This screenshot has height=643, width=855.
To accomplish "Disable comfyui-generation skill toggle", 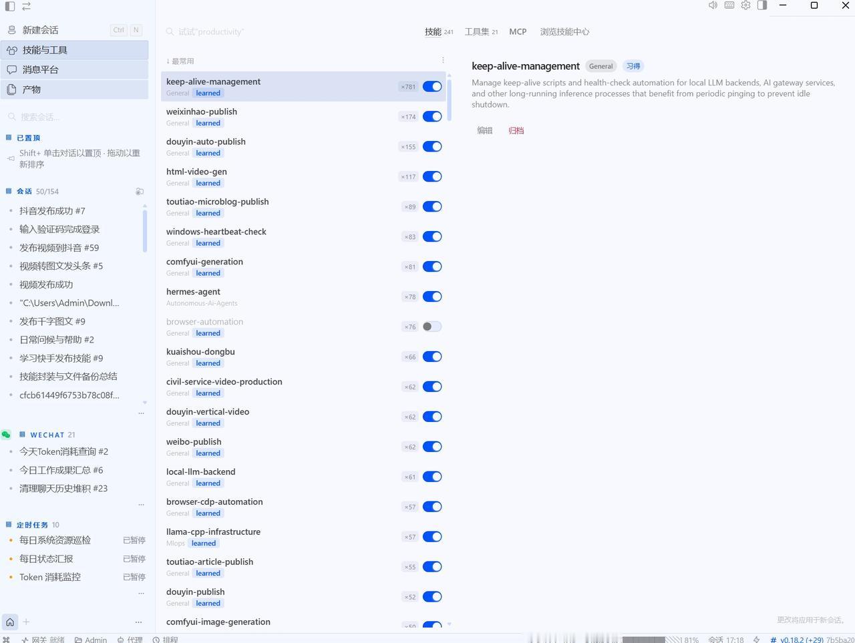I will click(432, 267).
